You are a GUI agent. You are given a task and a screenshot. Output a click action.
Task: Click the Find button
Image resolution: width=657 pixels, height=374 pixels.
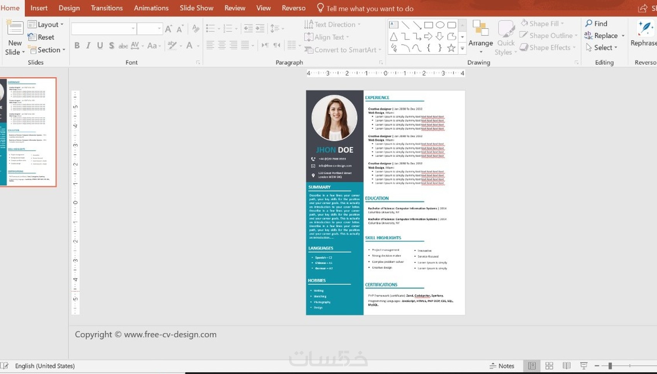tap(596, 24)
